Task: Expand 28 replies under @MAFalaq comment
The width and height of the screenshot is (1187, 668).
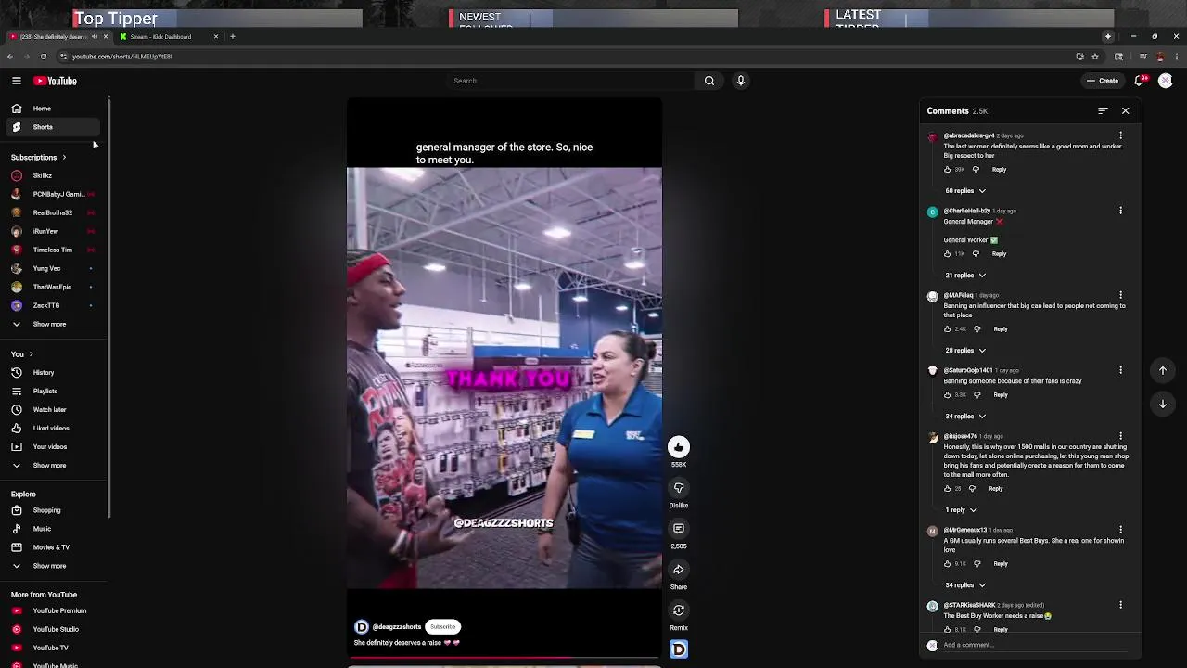Action: pos(965,351)
